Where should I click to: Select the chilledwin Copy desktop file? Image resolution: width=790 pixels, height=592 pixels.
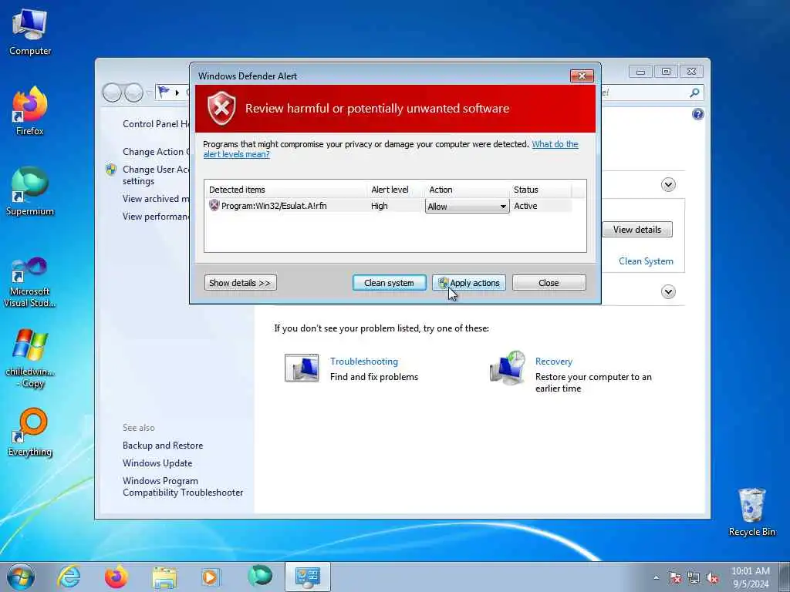[30, 358]
